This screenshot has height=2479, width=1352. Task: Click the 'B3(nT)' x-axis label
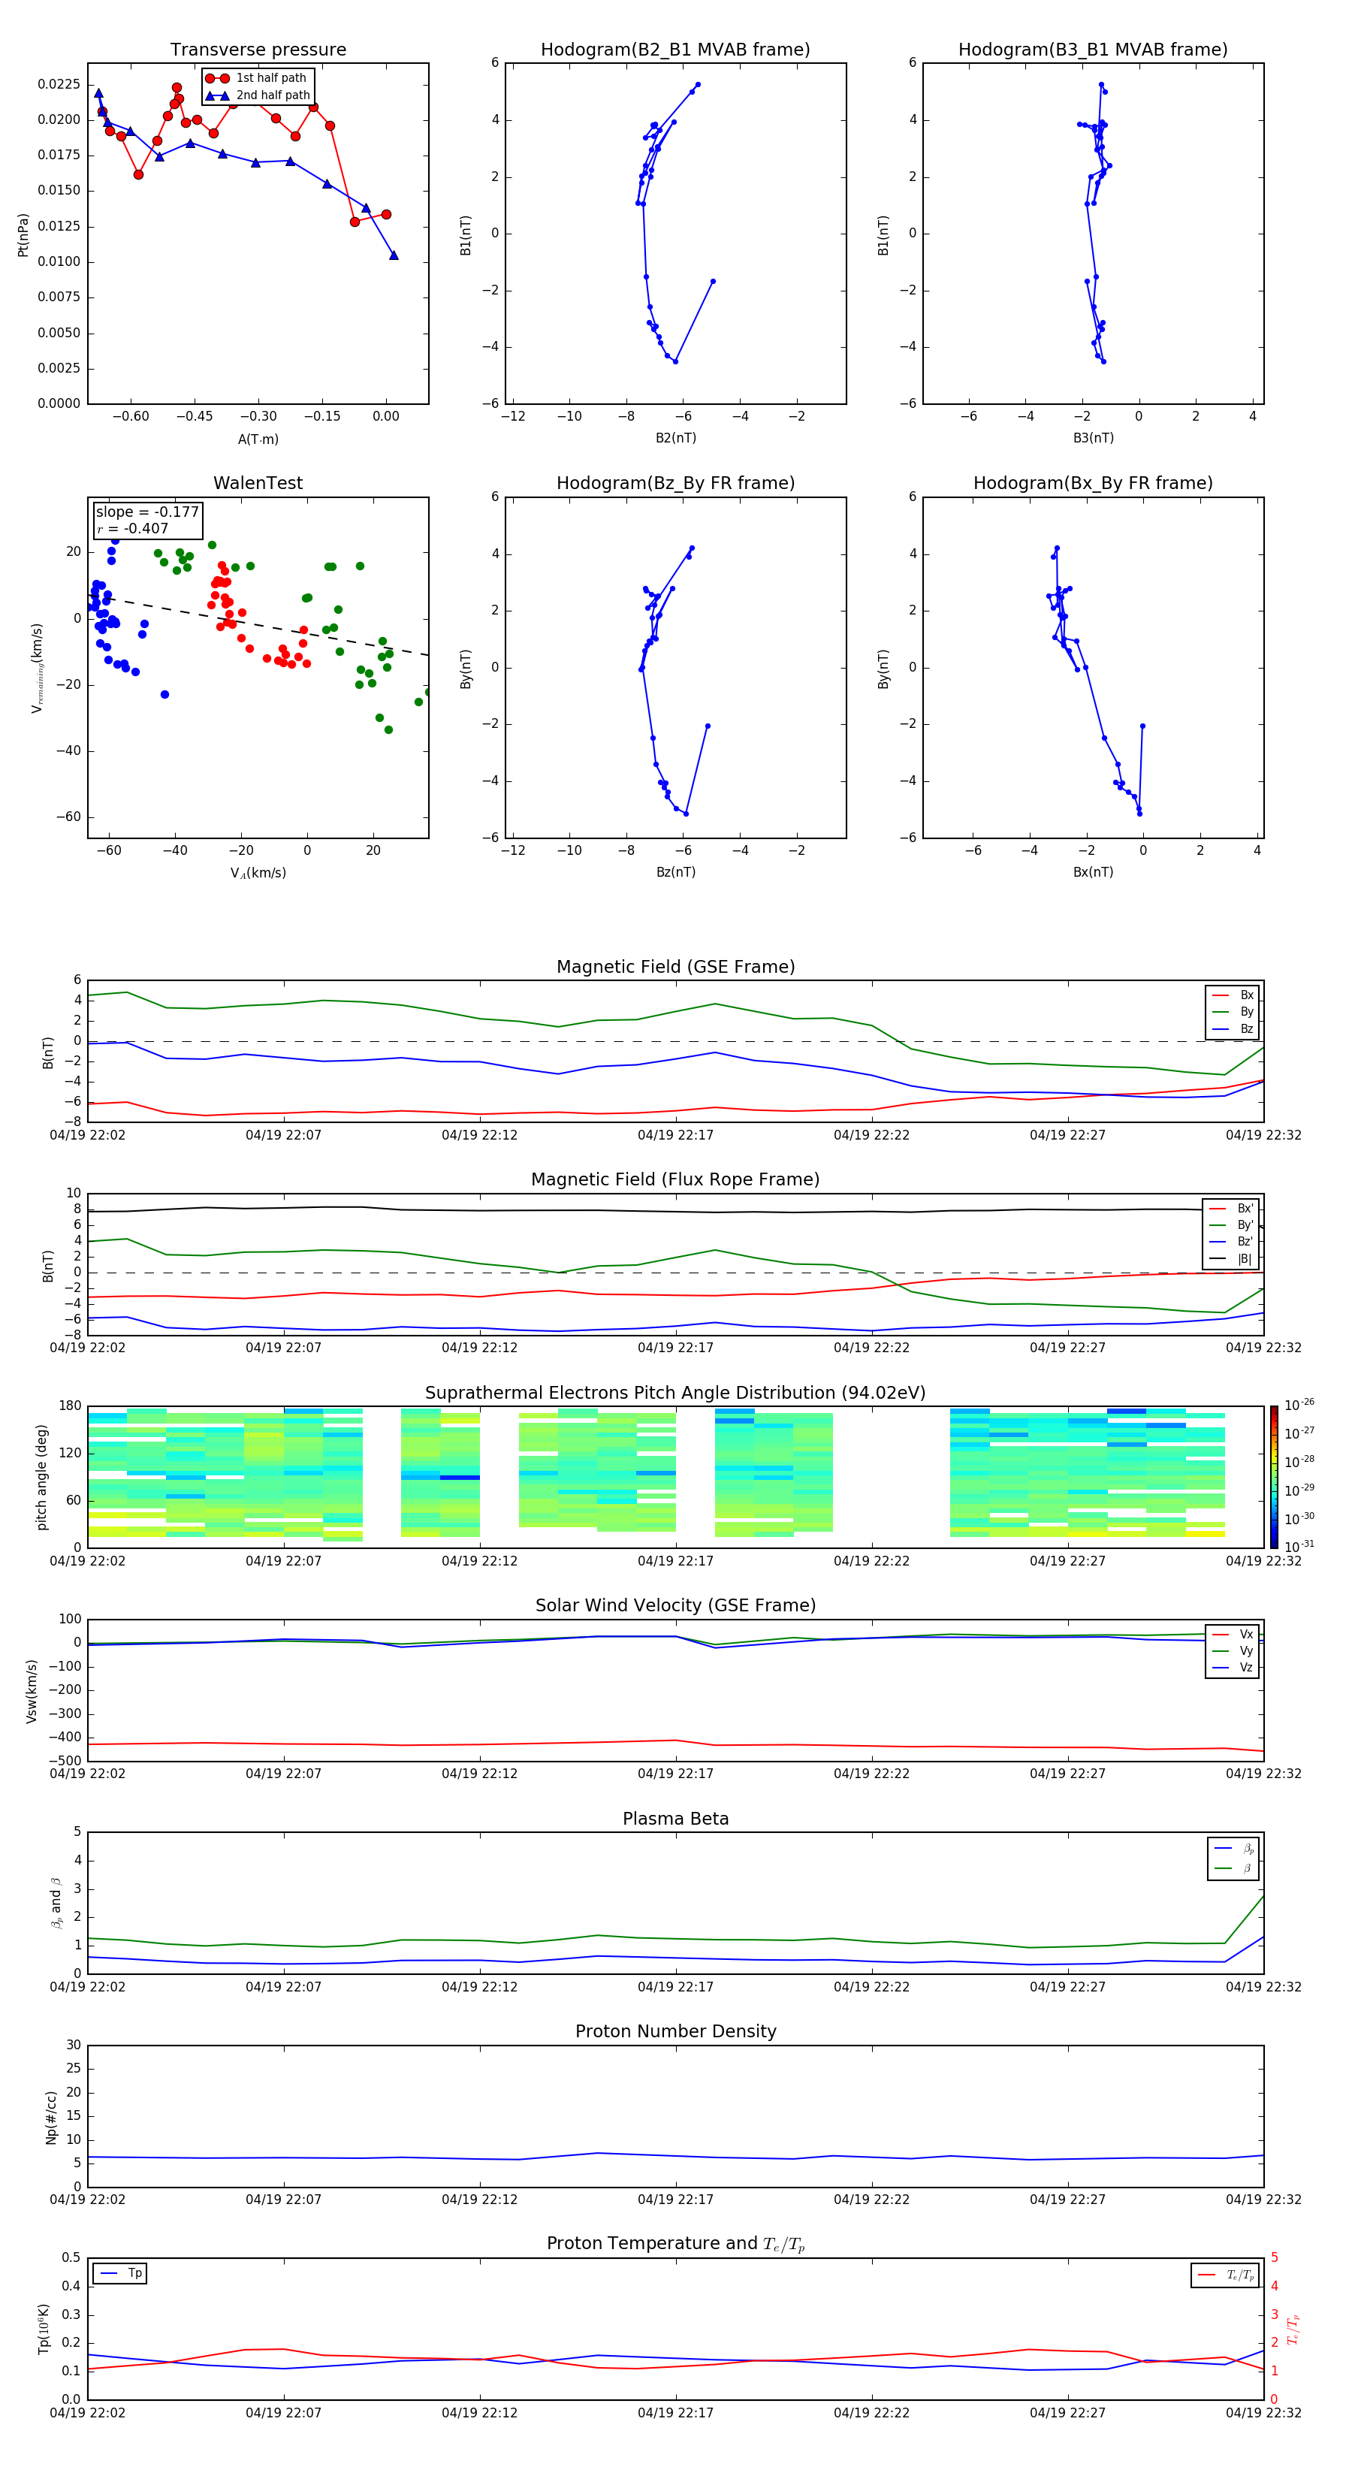coord(1093,438)
